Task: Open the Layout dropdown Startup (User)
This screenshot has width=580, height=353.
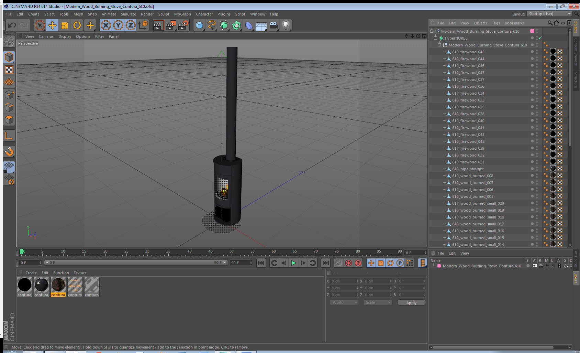Action: point(549,14)
